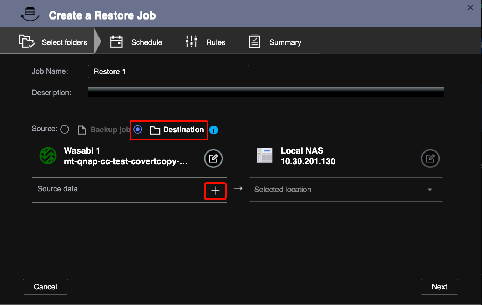Click into the Description text area

tap(266, 100)
